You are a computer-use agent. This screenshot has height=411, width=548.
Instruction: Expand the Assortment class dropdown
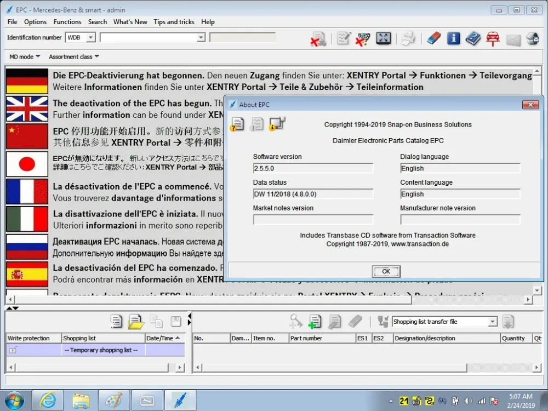[x=74, y=56]
